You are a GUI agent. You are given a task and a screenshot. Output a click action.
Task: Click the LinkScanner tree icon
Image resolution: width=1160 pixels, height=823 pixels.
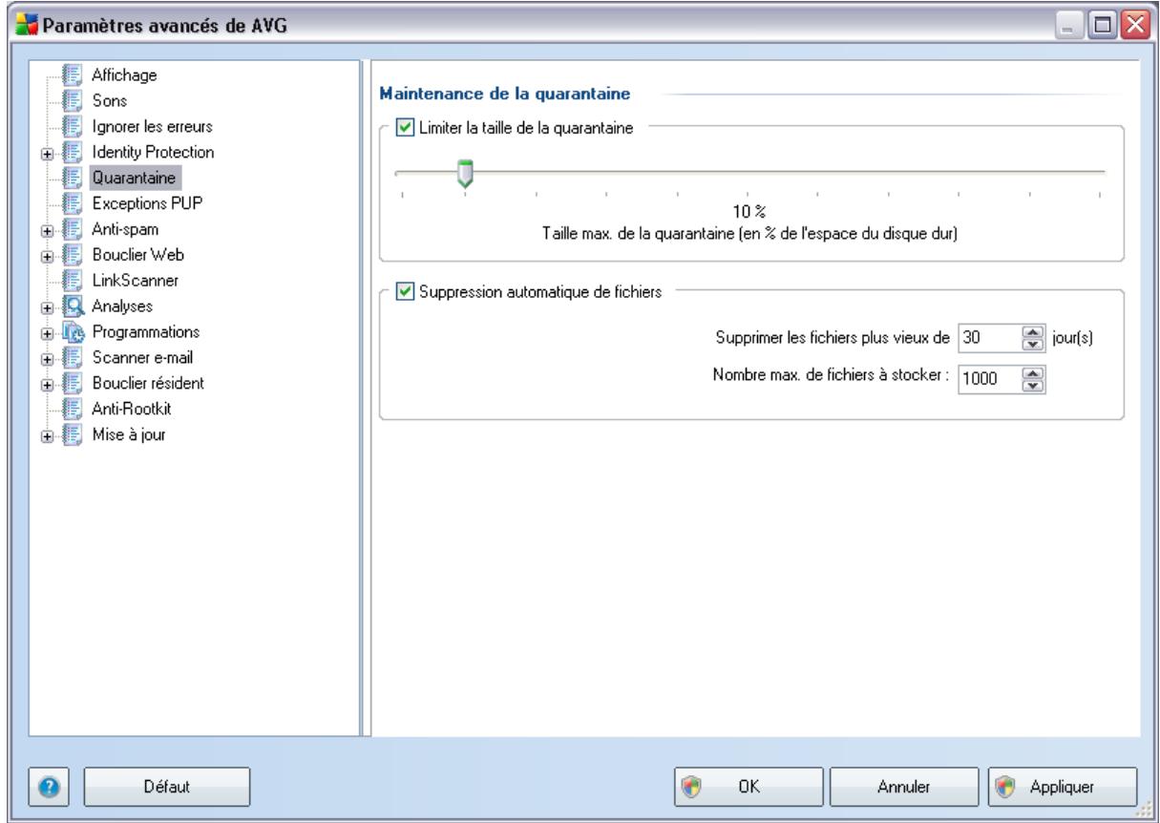coord(73,281)
